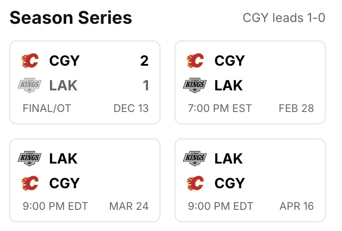Viewport: 342px width, 231px height.
Task: Click the FINAL/OT status label
Action: click(x=46, y=108)
